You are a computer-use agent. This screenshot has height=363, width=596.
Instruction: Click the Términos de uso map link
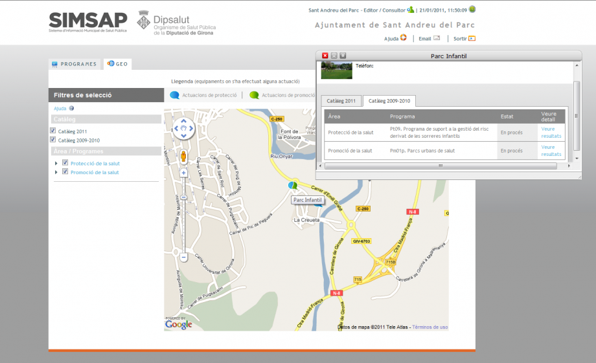click(430, 327)
